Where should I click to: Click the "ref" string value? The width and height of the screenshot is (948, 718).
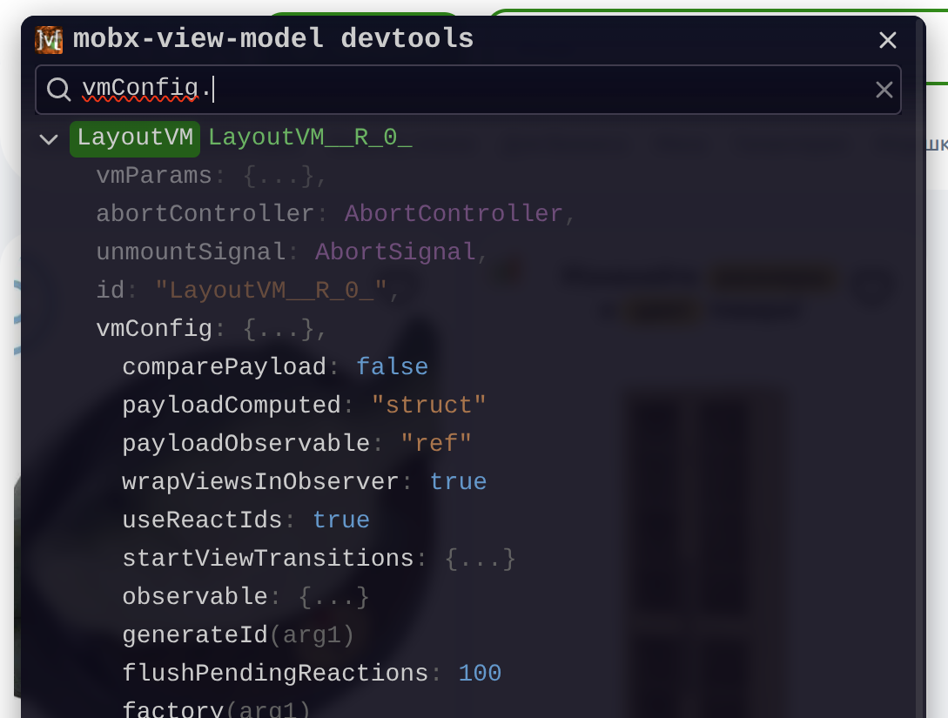[x=436, y=444]
